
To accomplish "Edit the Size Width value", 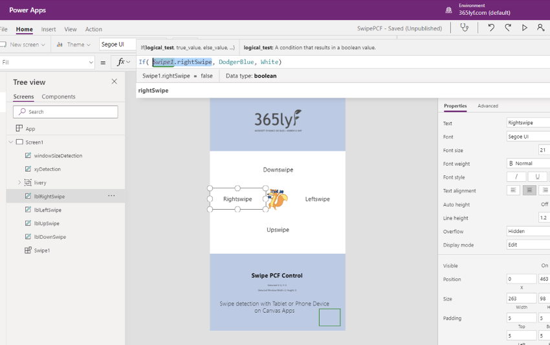I will coord(522,298).
